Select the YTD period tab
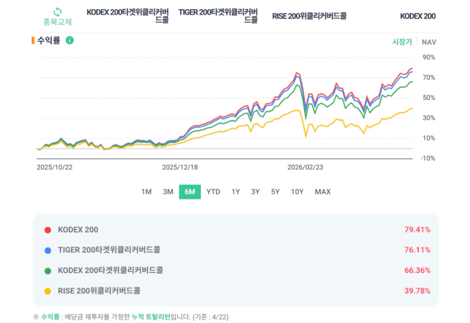Screen dimensions: 470x323 (213, 192)
